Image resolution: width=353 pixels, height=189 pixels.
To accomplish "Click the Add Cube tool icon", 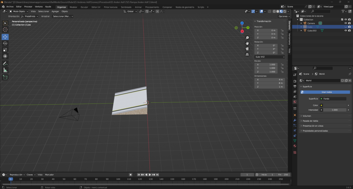I will [x=5, y=77].
